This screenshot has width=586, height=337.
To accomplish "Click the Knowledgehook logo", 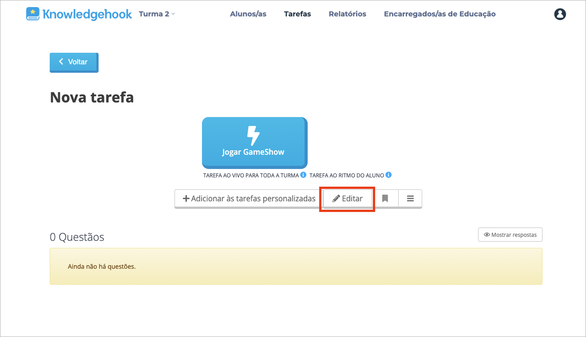I will coord(79,14).
